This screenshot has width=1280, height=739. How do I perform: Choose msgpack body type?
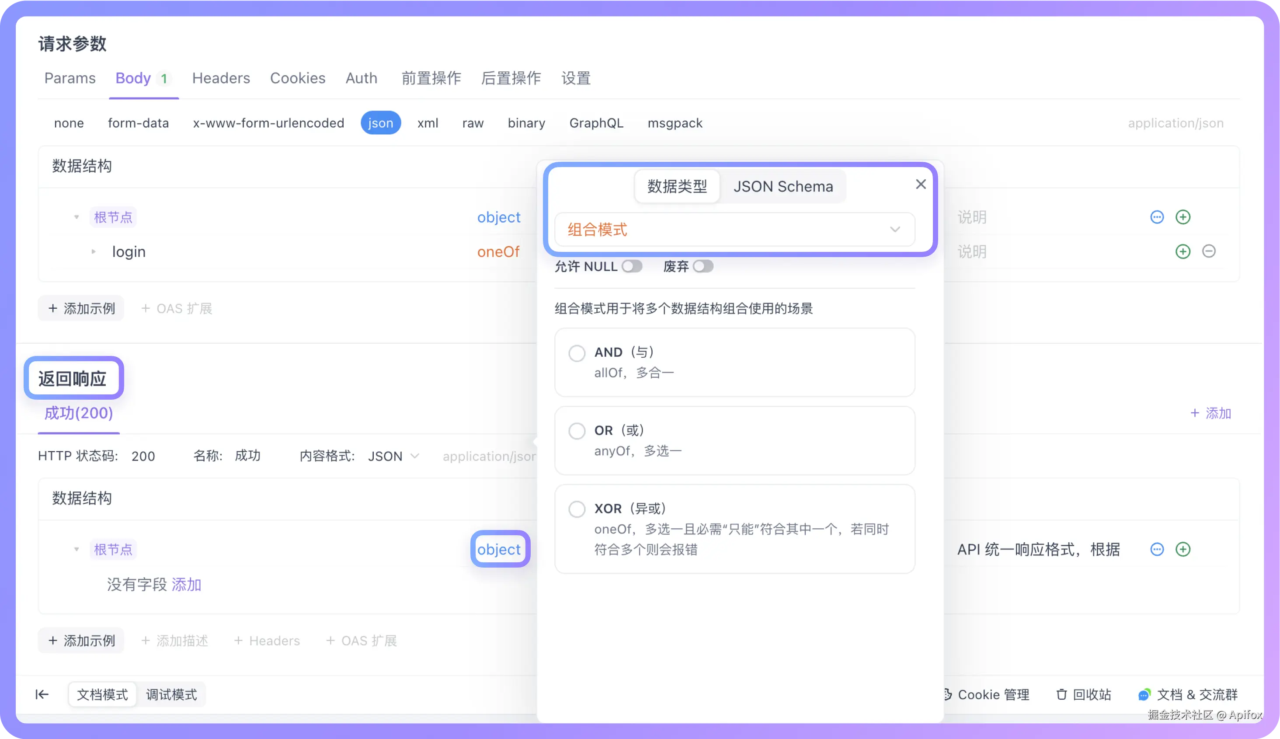[x=675, y=123]
